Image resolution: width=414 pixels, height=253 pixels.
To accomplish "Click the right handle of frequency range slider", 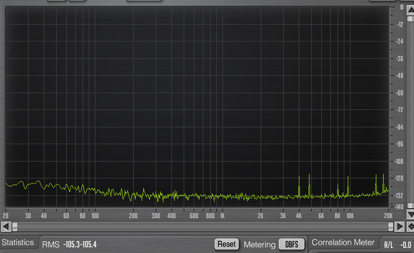I will pos(390,227).
